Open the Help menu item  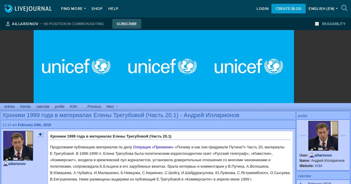click(113, 9)
